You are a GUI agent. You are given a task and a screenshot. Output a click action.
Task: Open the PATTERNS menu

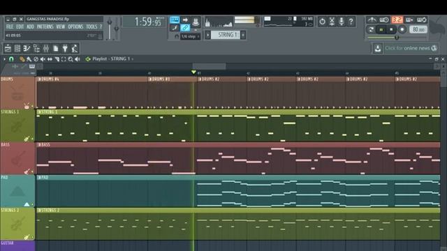click(x=45, y=26)
